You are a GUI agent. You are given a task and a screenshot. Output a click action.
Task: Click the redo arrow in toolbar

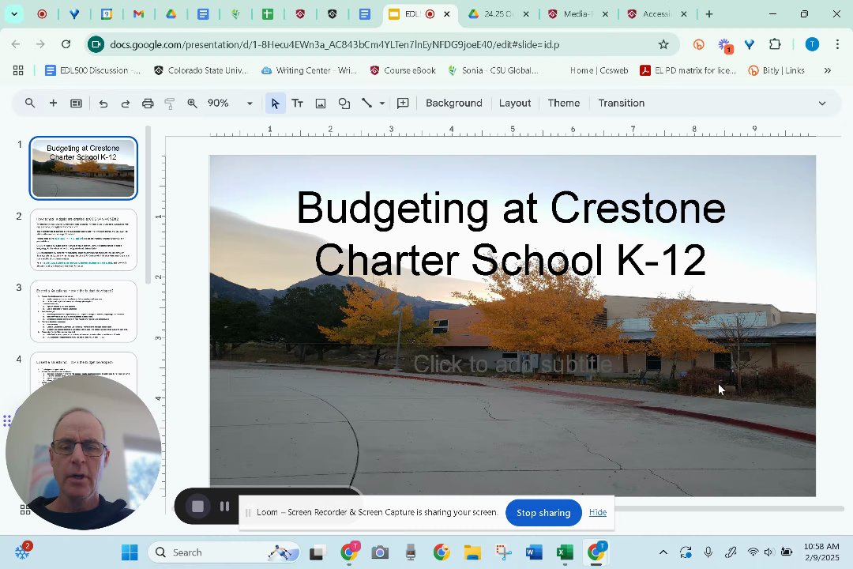click(x=125, y=104)
